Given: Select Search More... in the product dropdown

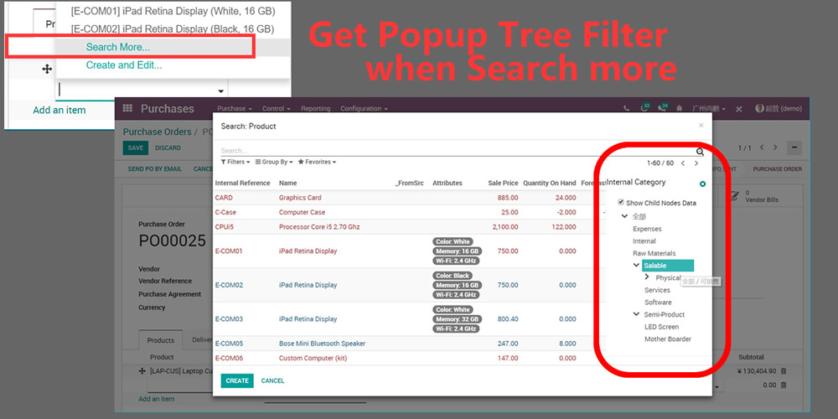Looking at the screenshot, I should [x=118, y=47].
